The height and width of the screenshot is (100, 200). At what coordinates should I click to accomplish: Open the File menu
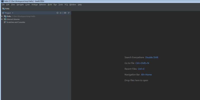[3, 4]
